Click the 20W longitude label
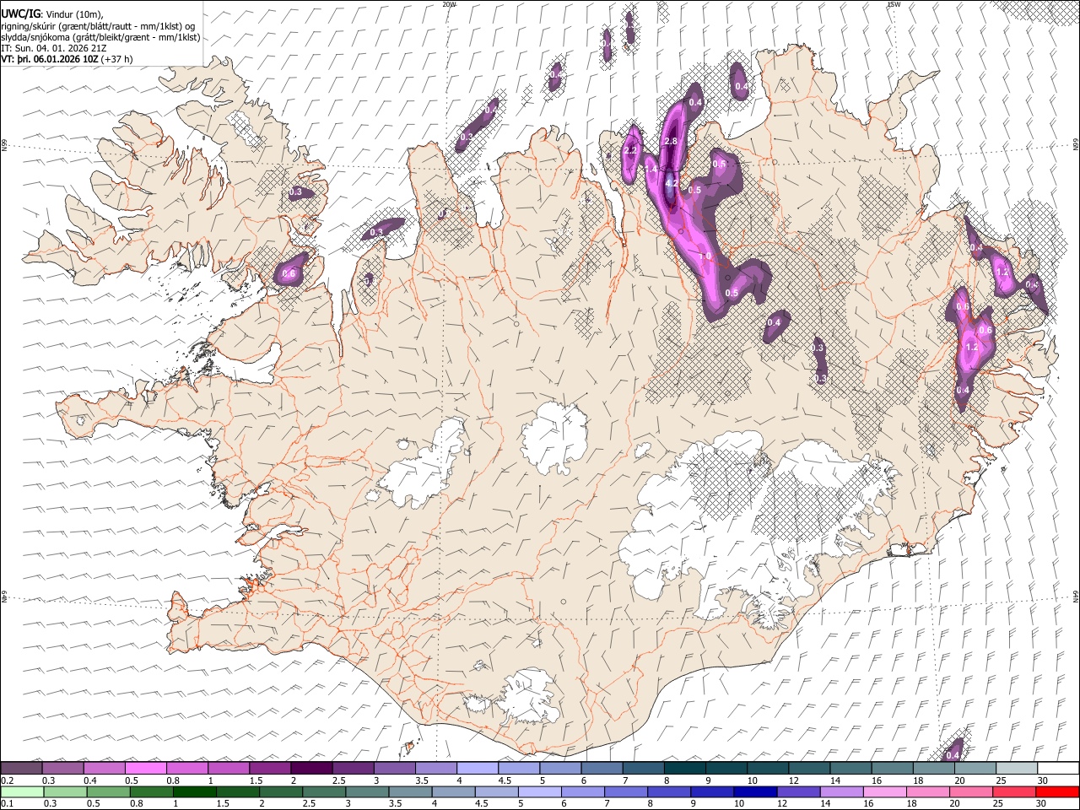 tap(449, 4)
